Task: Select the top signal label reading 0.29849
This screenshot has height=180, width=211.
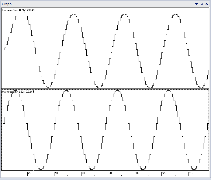Action: (x=18, y=10)
